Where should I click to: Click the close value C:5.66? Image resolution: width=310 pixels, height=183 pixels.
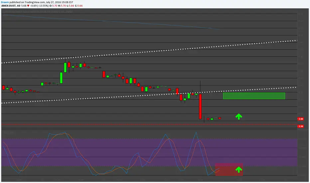click(x=79, y=6)
